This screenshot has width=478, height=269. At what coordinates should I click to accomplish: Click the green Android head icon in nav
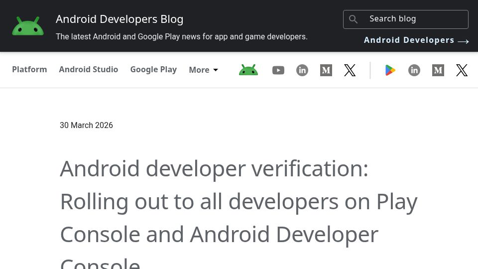[248, 70]
